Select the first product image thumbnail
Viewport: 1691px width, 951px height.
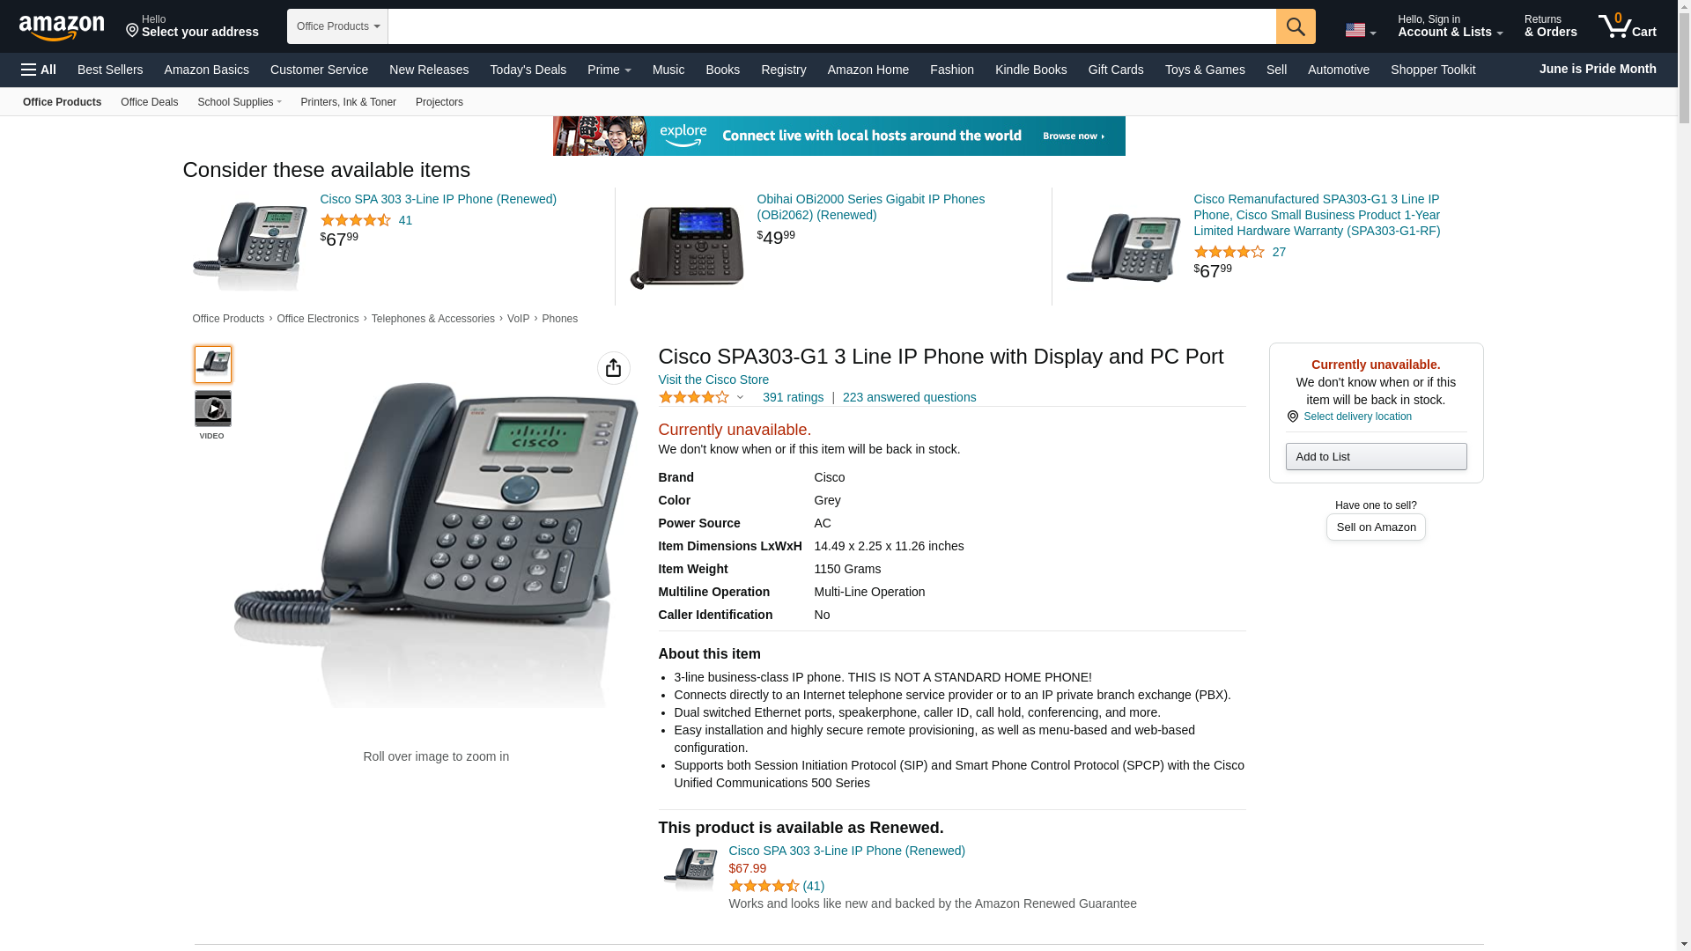pos(213,365)
